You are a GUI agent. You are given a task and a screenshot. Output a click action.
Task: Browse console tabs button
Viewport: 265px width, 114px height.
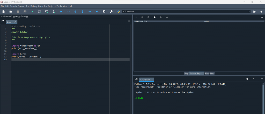click(136, 79)
